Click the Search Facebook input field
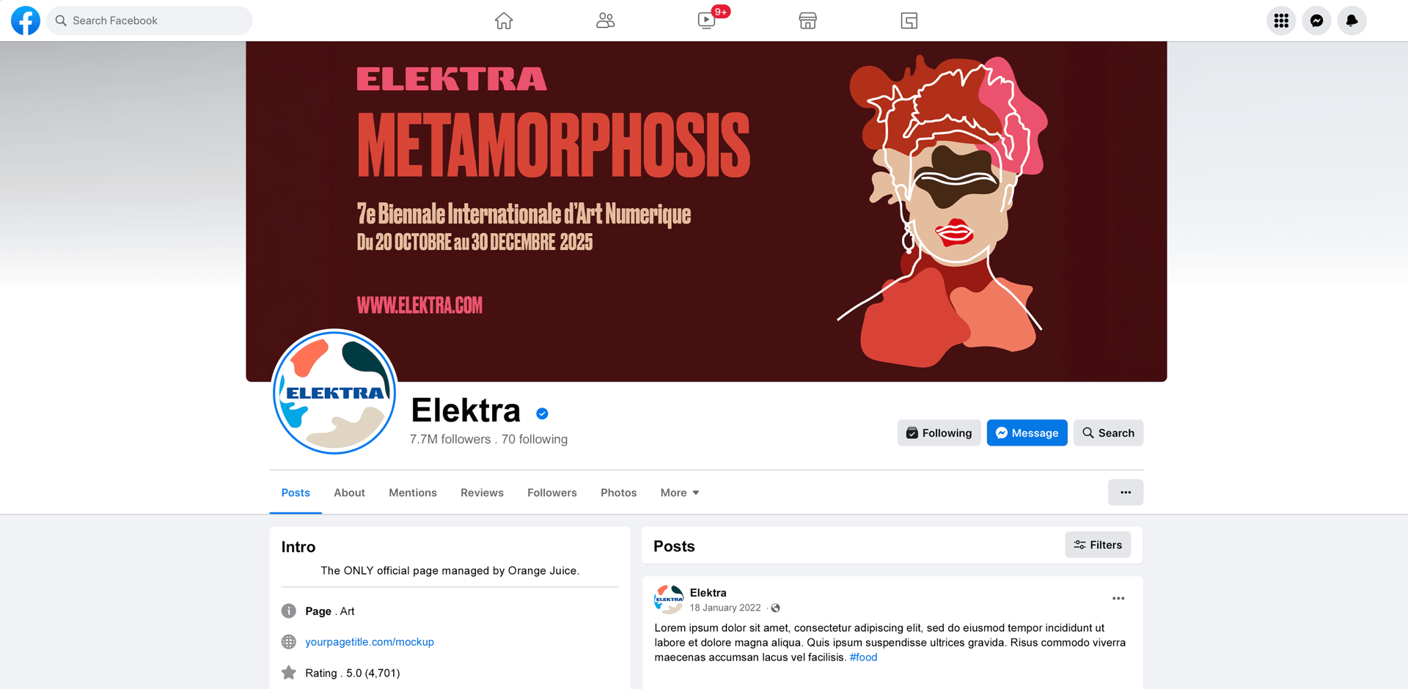 tap(150, 21)
